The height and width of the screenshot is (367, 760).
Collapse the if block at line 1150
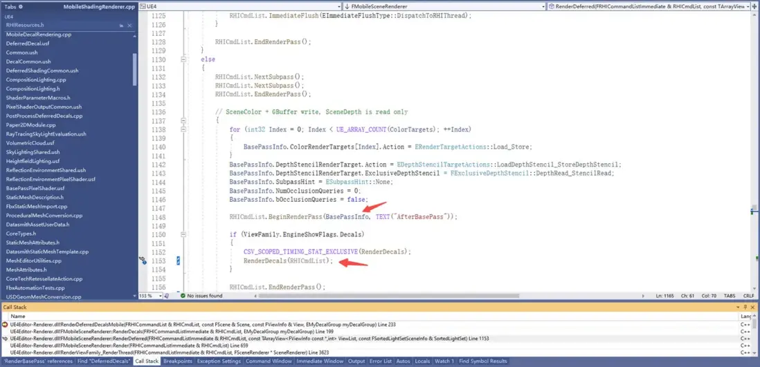(x=183, y=234)
